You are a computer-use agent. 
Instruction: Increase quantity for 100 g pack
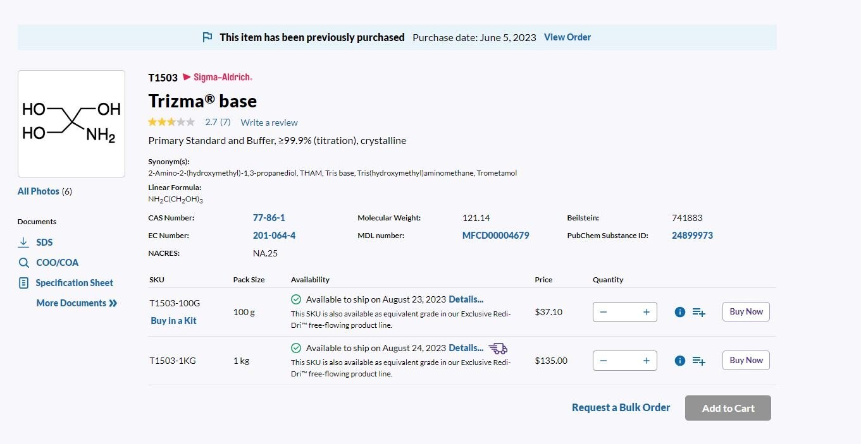(x=646, y=312)
